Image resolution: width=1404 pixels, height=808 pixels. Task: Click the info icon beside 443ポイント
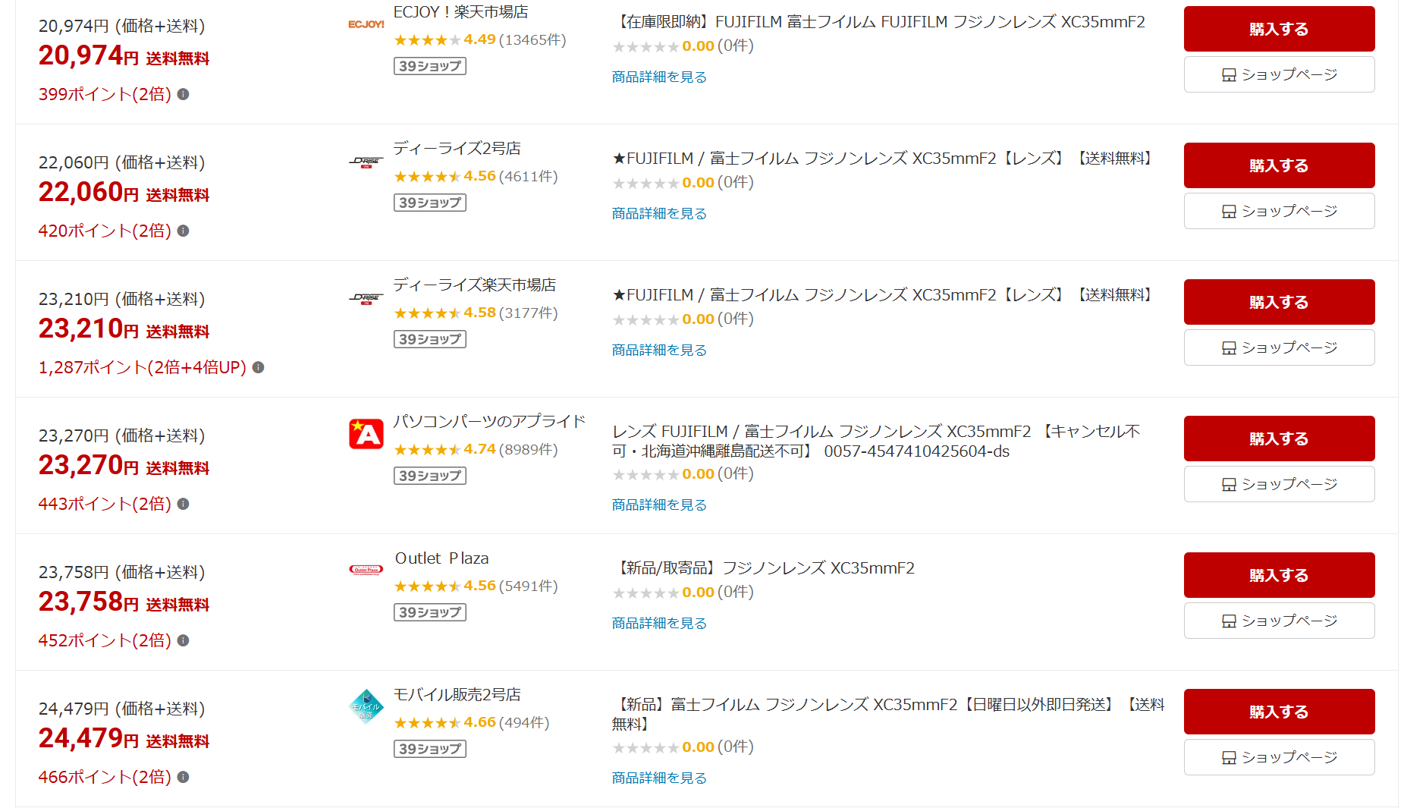(x=183, y=504)
